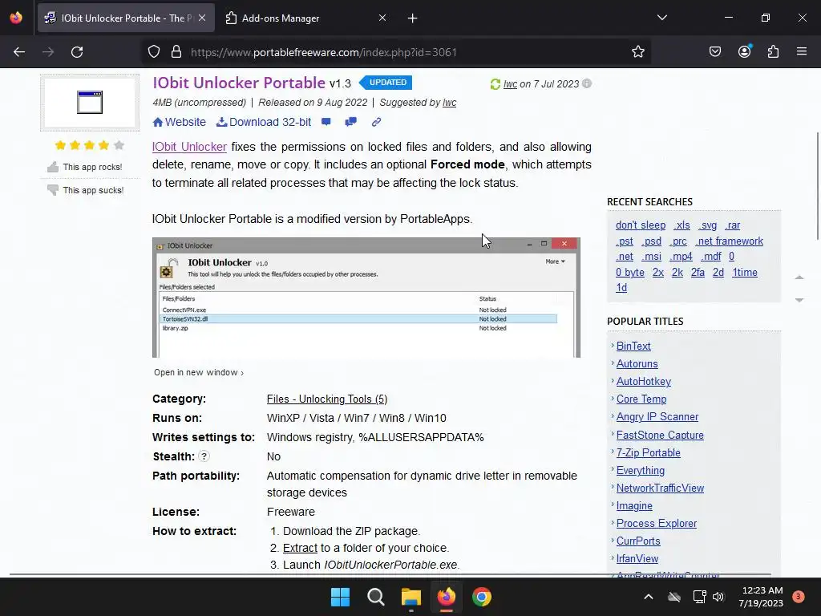The image size is (821, 616).
Task: Reload the current page
Action: 77,52
